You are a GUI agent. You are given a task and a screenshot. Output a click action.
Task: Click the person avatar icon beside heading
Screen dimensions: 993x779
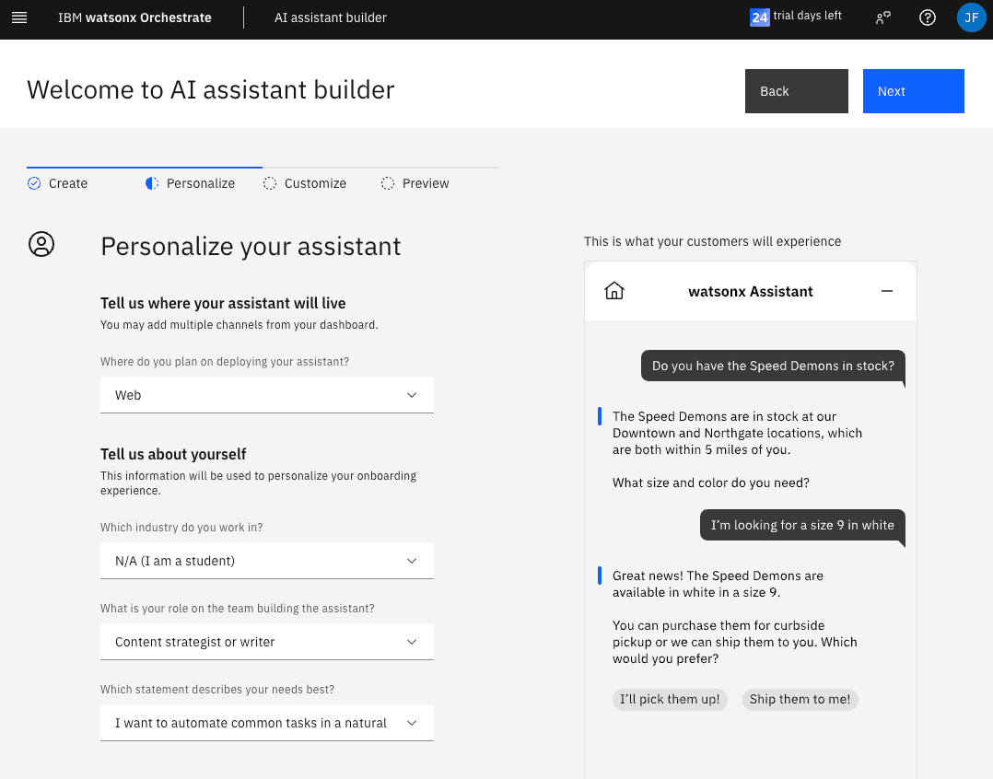tap(41, 244)
